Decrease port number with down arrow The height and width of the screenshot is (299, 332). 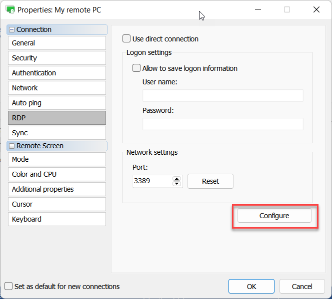pos(176,184)
